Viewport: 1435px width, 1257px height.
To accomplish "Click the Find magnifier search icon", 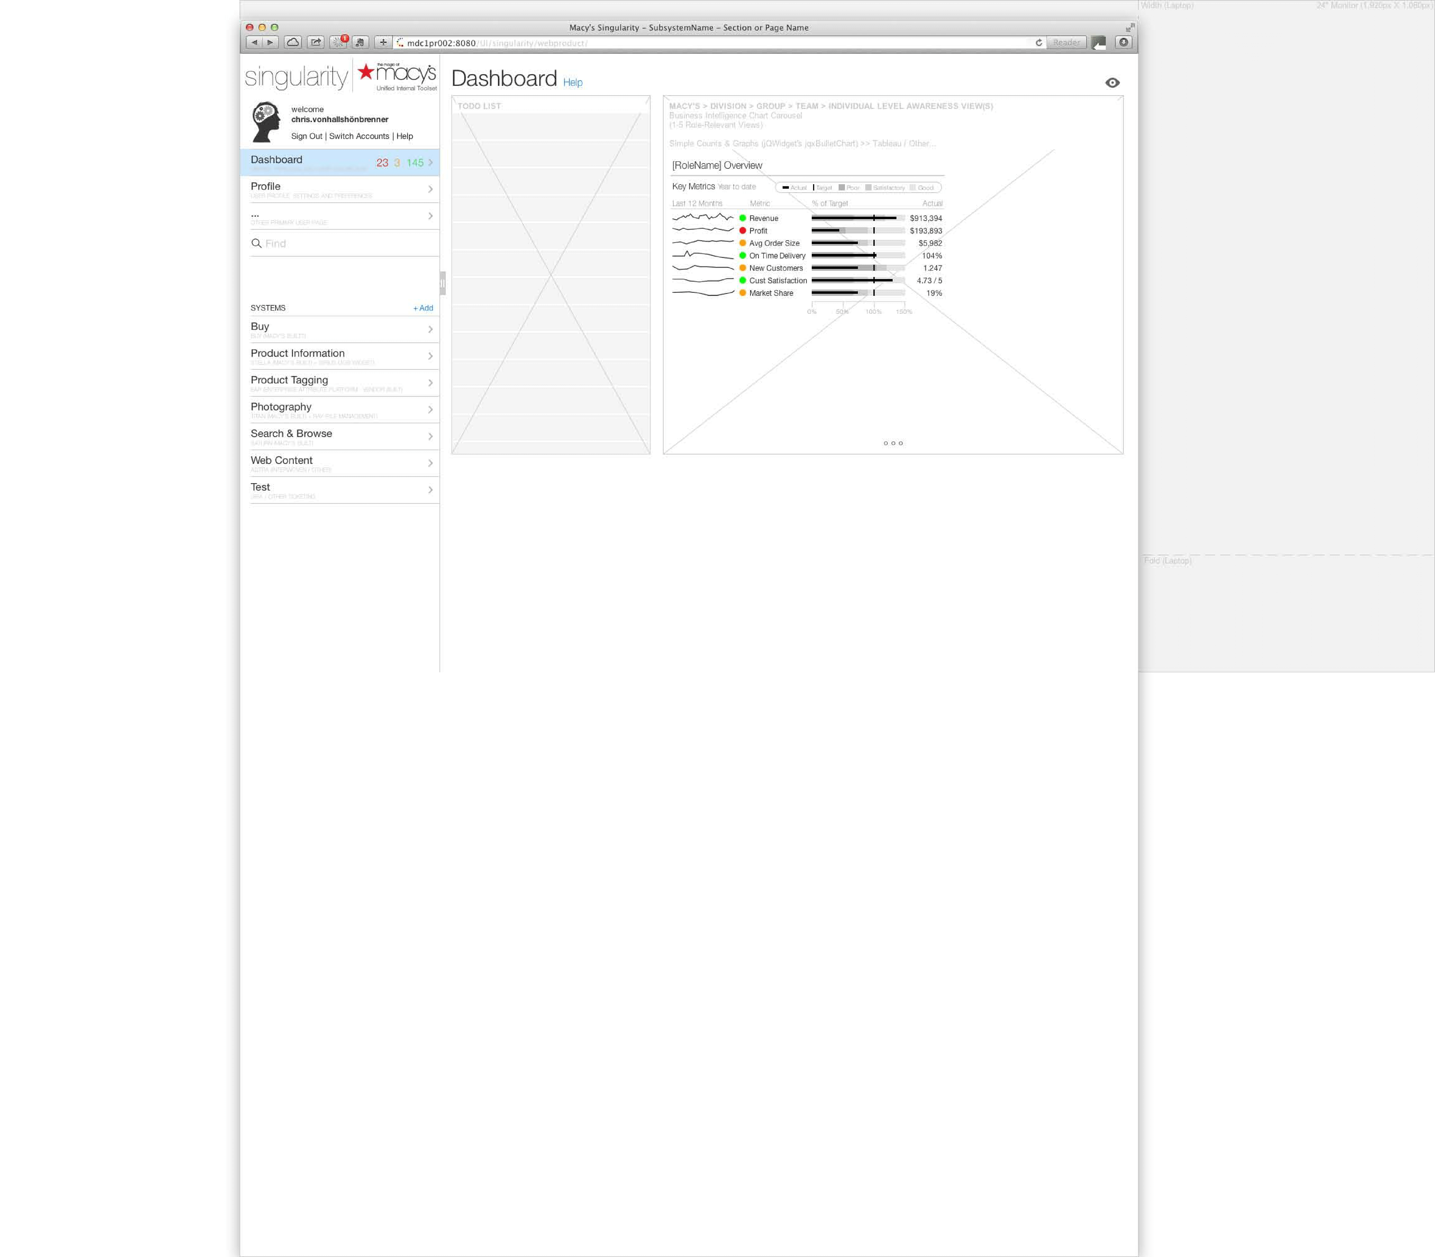I will pos(256,243).
